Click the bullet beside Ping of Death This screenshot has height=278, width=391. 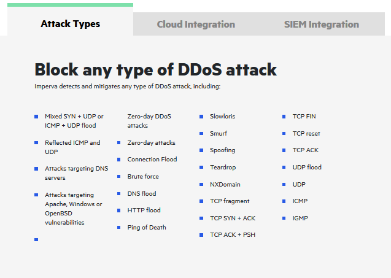tap(118, 228)
